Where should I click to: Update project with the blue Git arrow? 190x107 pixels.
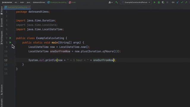click(178, 2)
